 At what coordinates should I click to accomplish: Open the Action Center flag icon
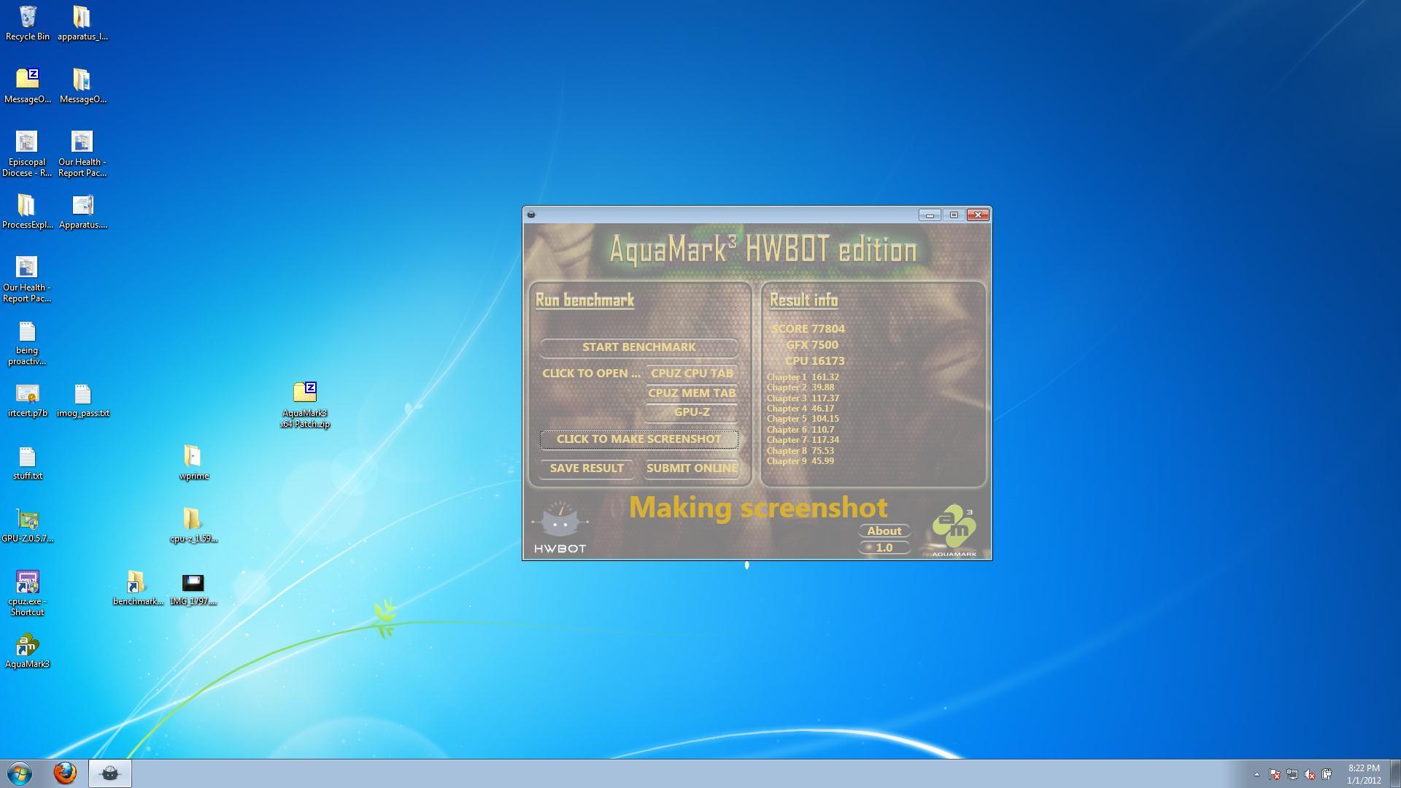(x=1274, y=774)
